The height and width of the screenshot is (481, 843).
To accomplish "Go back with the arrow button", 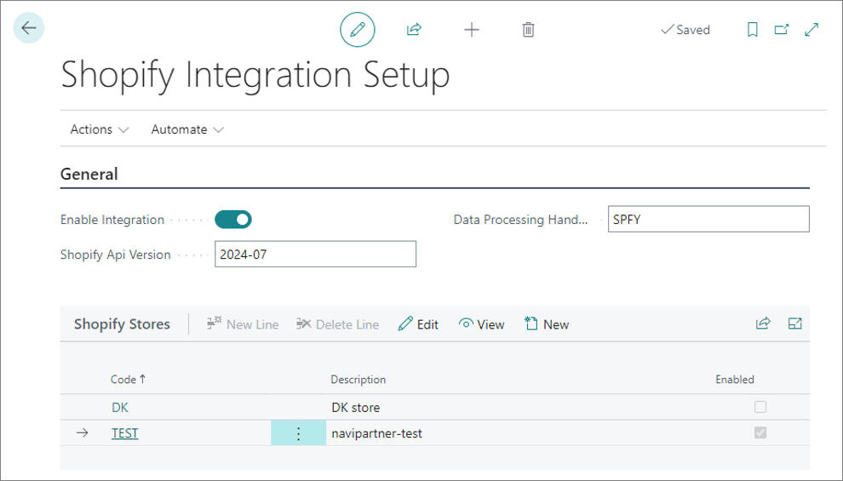I will pos(28,28).
